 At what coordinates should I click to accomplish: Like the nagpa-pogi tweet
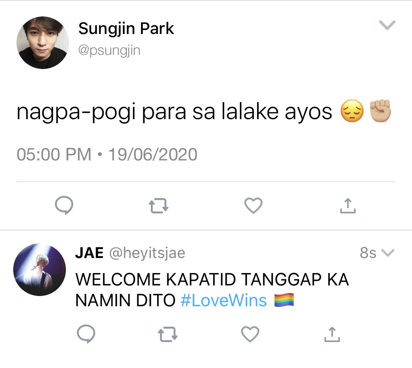tap(253, 205)
